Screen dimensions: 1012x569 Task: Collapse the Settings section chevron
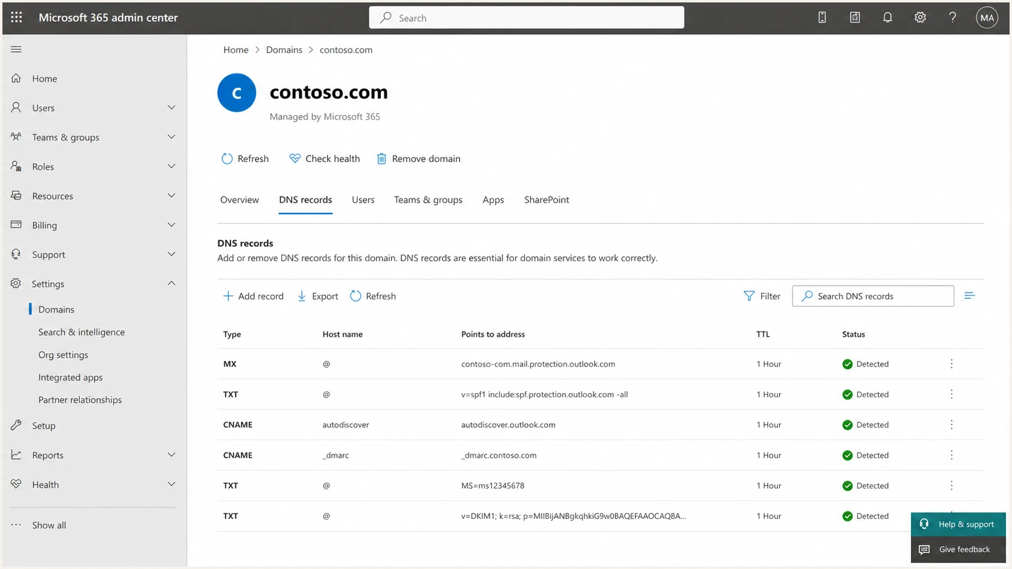click(171, 283)
